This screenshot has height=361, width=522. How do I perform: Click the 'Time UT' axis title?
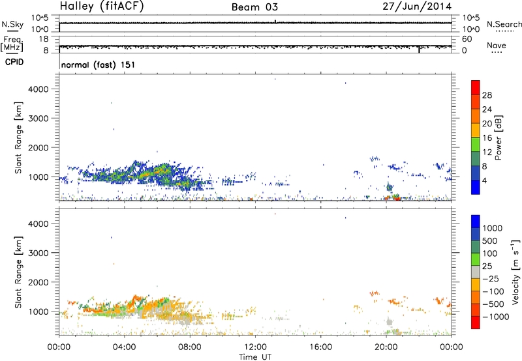[x=255, y=357]
